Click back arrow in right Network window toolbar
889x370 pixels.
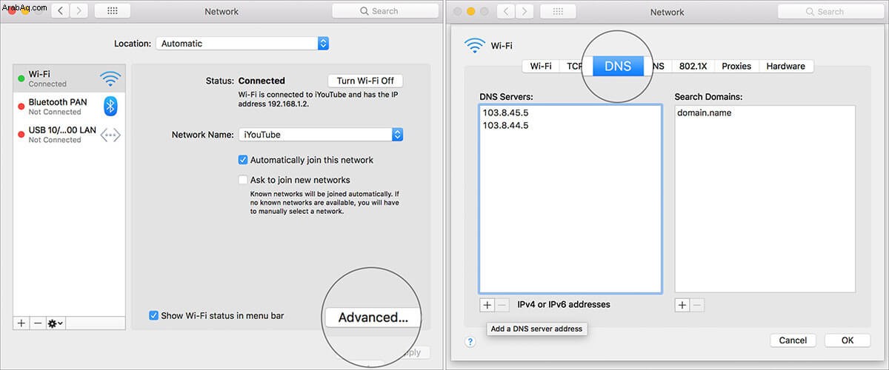pos(507,11)
